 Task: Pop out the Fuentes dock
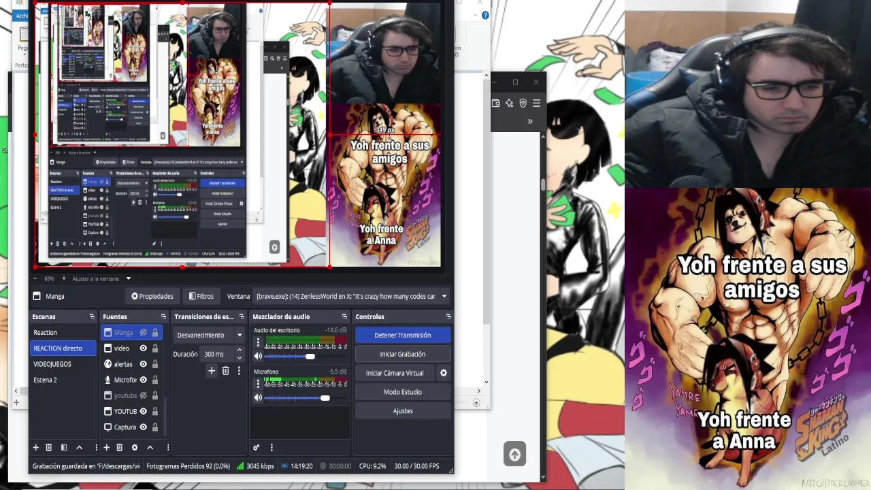[x=163, y=316]
